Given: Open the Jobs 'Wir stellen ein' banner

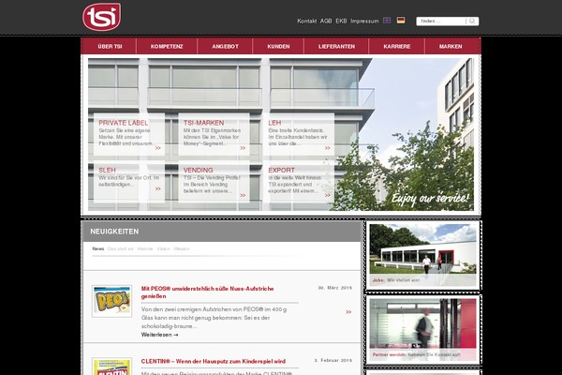Looking at the screenshot, I should [x=423, y=255].
